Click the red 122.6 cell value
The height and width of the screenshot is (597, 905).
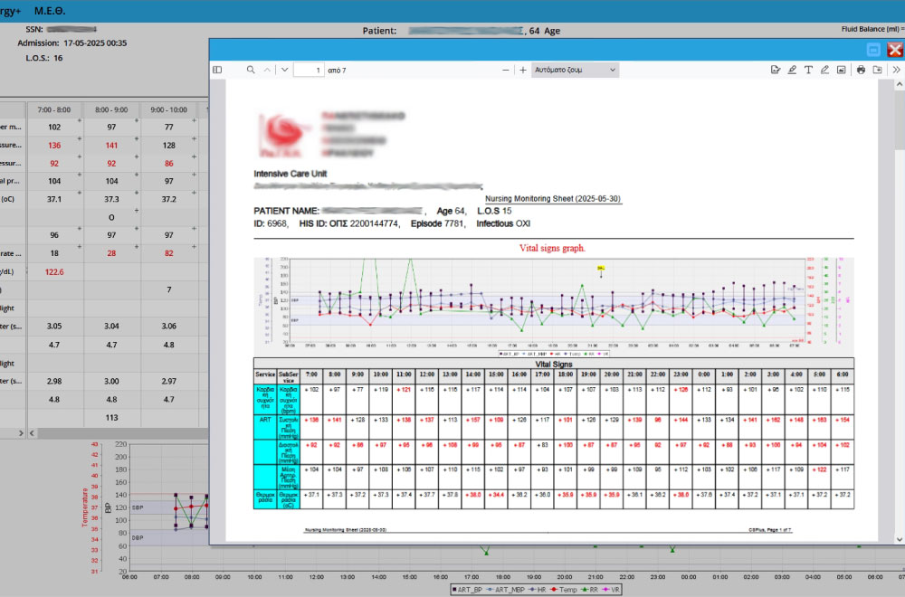(54, 271)
